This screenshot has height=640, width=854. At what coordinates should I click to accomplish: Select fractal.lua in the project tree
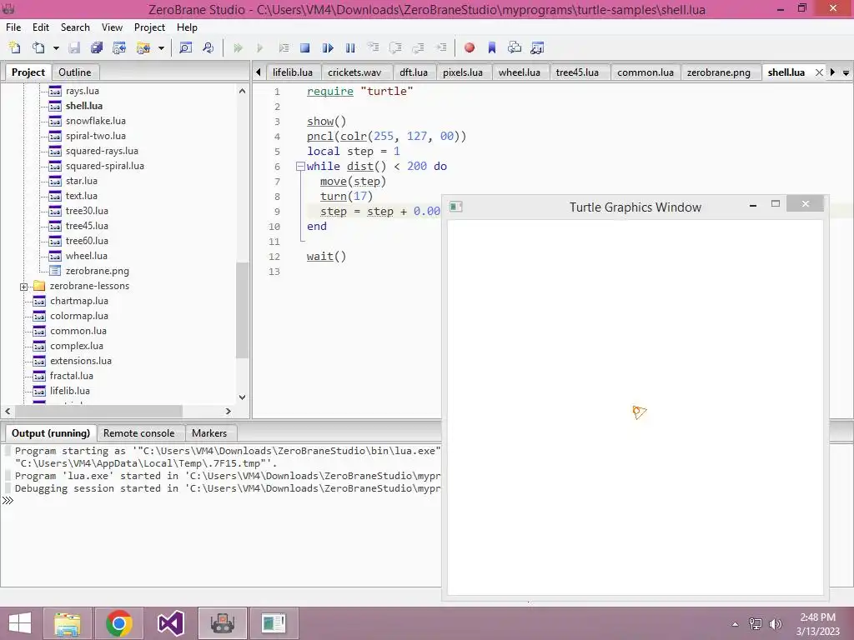(72, 376)
